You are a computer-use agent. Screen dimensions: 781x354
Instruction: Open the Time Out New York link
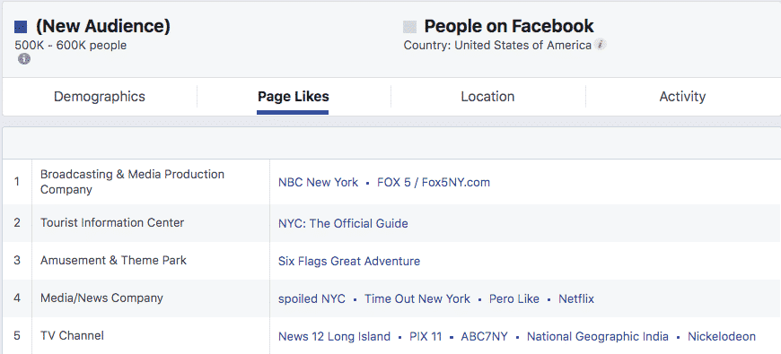417,298
